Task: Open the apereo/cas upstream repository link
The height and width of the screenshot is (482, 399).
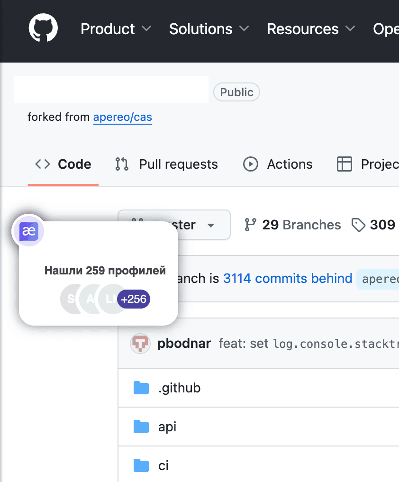Action: 122,117
